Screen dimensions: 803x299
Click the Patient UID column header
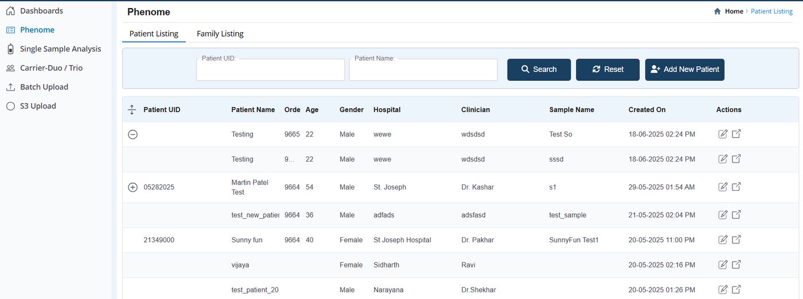pos(162,109)
